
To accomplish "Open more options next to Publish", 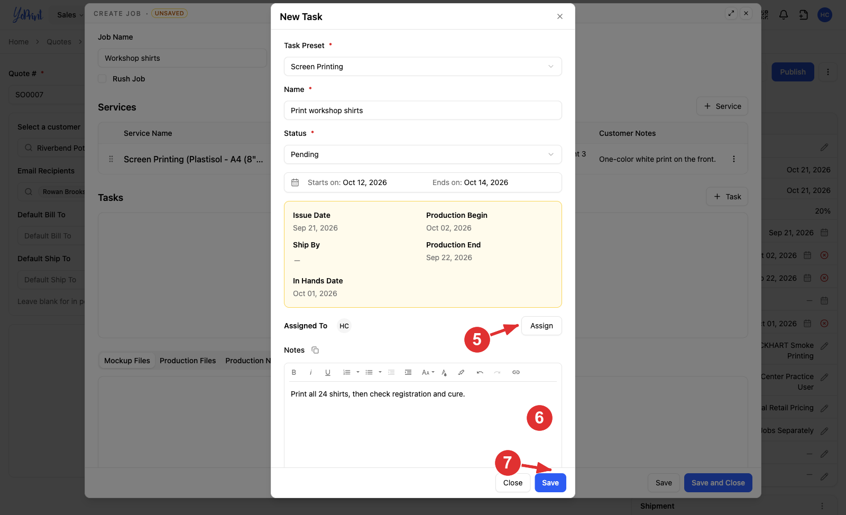I will pos(828,72).
